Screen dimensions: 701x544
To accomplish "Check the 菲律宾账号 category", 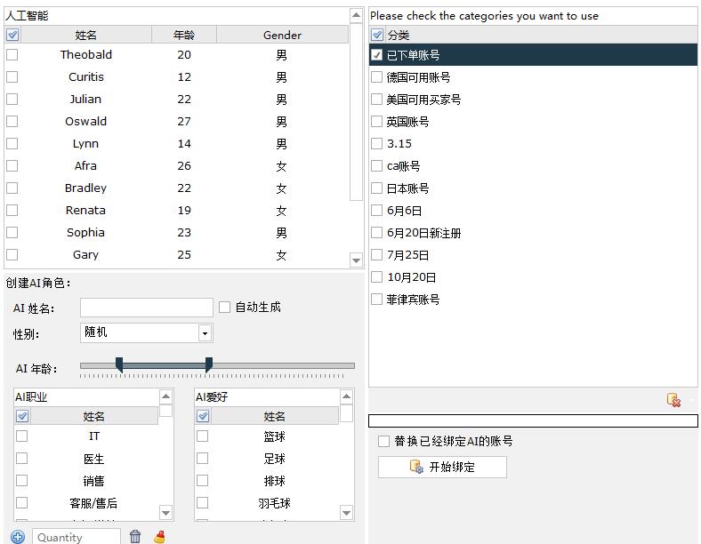I will pyautogui.click(x=377, y=299).
